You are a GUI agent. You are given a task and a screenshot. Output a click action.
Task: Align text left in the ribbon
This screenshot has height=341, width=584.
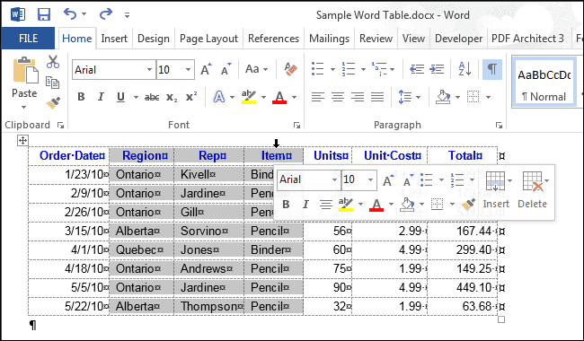(318, 97)
